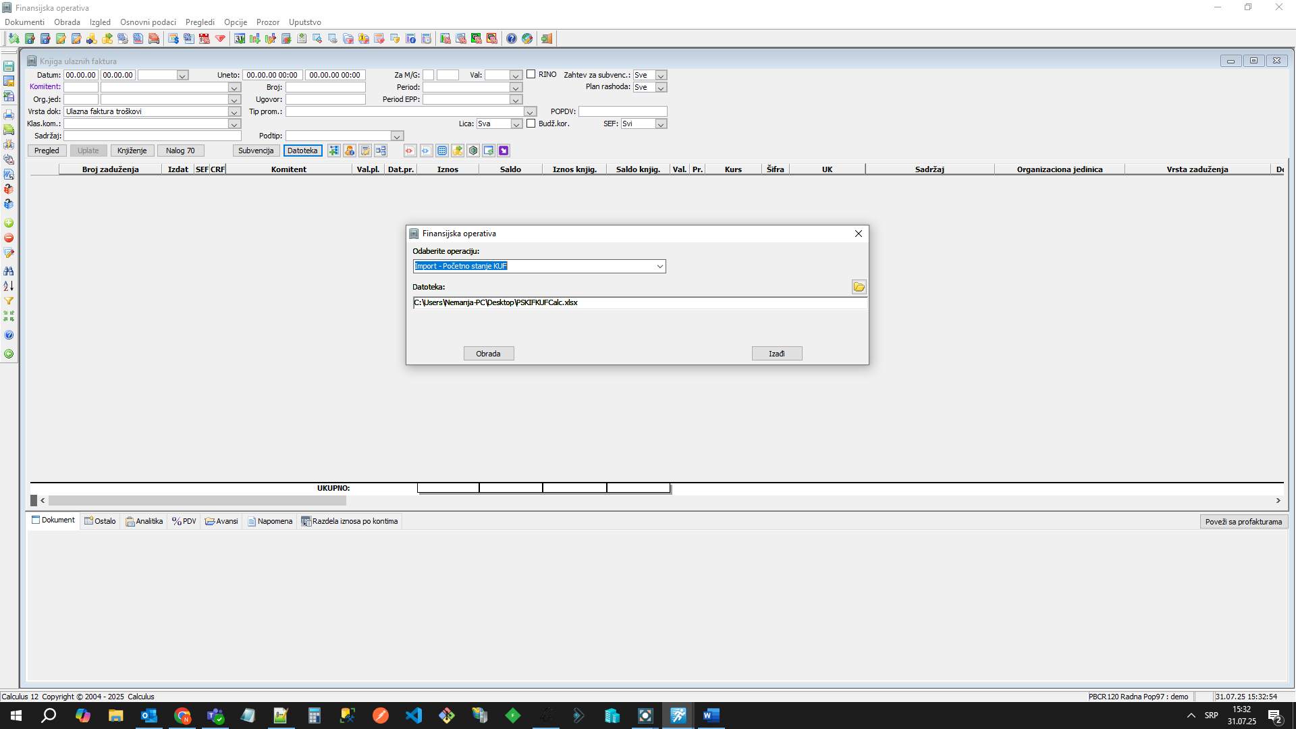This screenshot has height=729, width=1296.
Task: Switch to the PDV tab
Action: coord(184,521)
